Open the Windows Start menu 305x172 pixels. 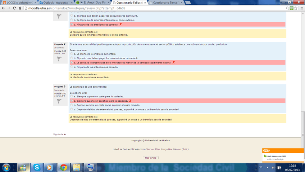[7, 167]
